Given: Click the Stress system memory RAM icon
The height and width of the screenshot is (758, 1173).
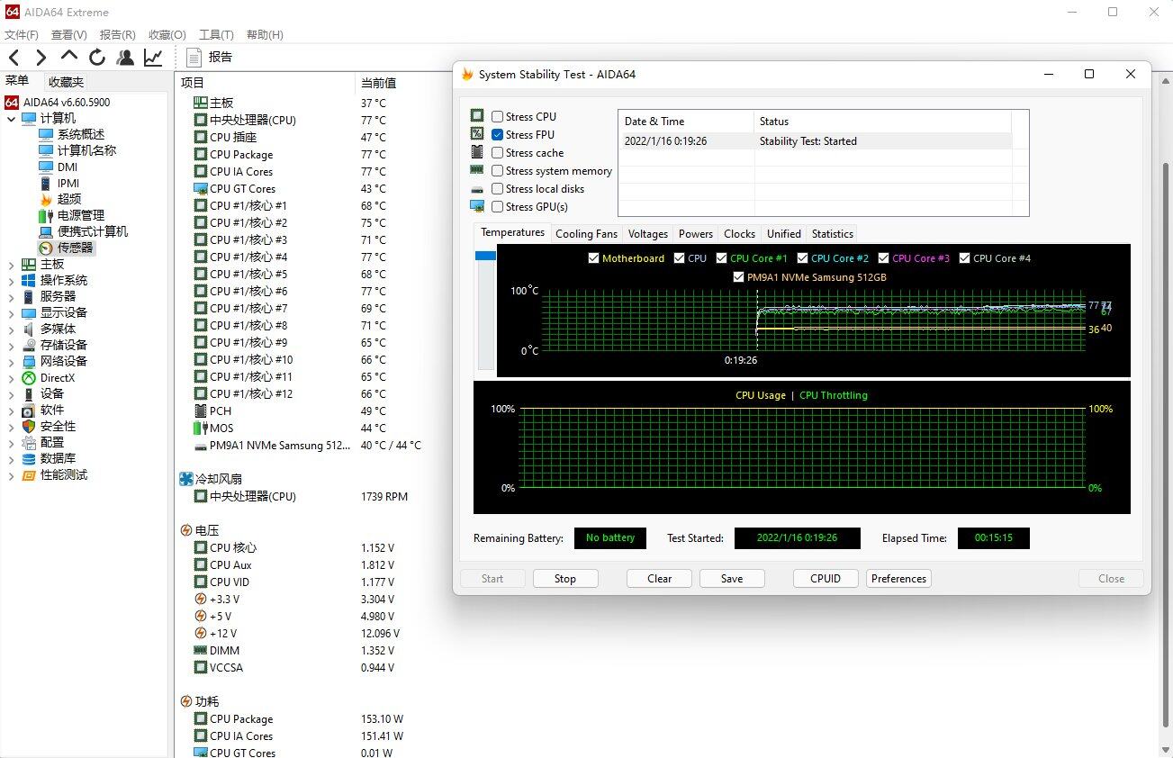Looking at the screenshot, I should [477, 170].
